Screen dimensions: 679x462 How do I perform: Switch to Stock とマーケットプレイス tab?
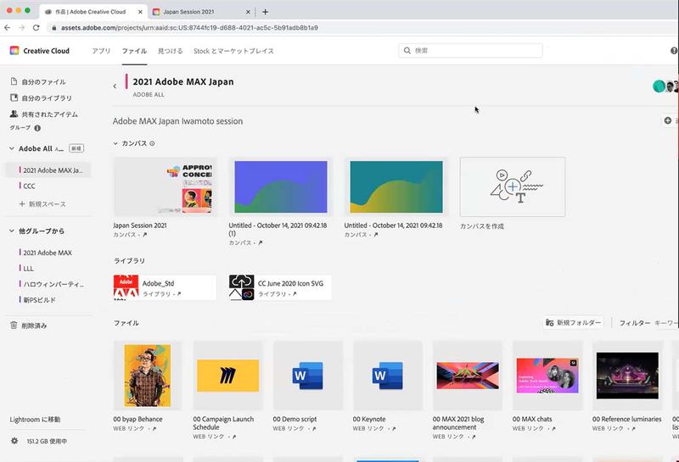click(233, 51)
